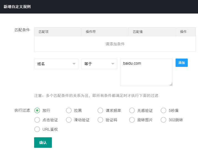Click the textarea resize handle corner
The image size is (198, 150).
tap(171, 85)
